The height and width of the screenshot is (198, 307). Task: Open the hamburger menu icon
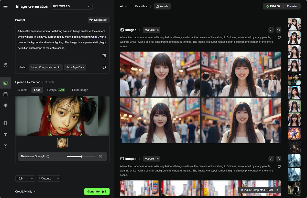[5, 6]
